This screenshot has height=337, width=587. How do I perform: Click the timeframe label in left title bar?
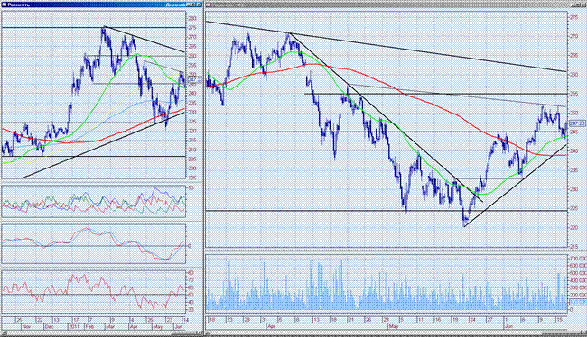pos(175,5)
